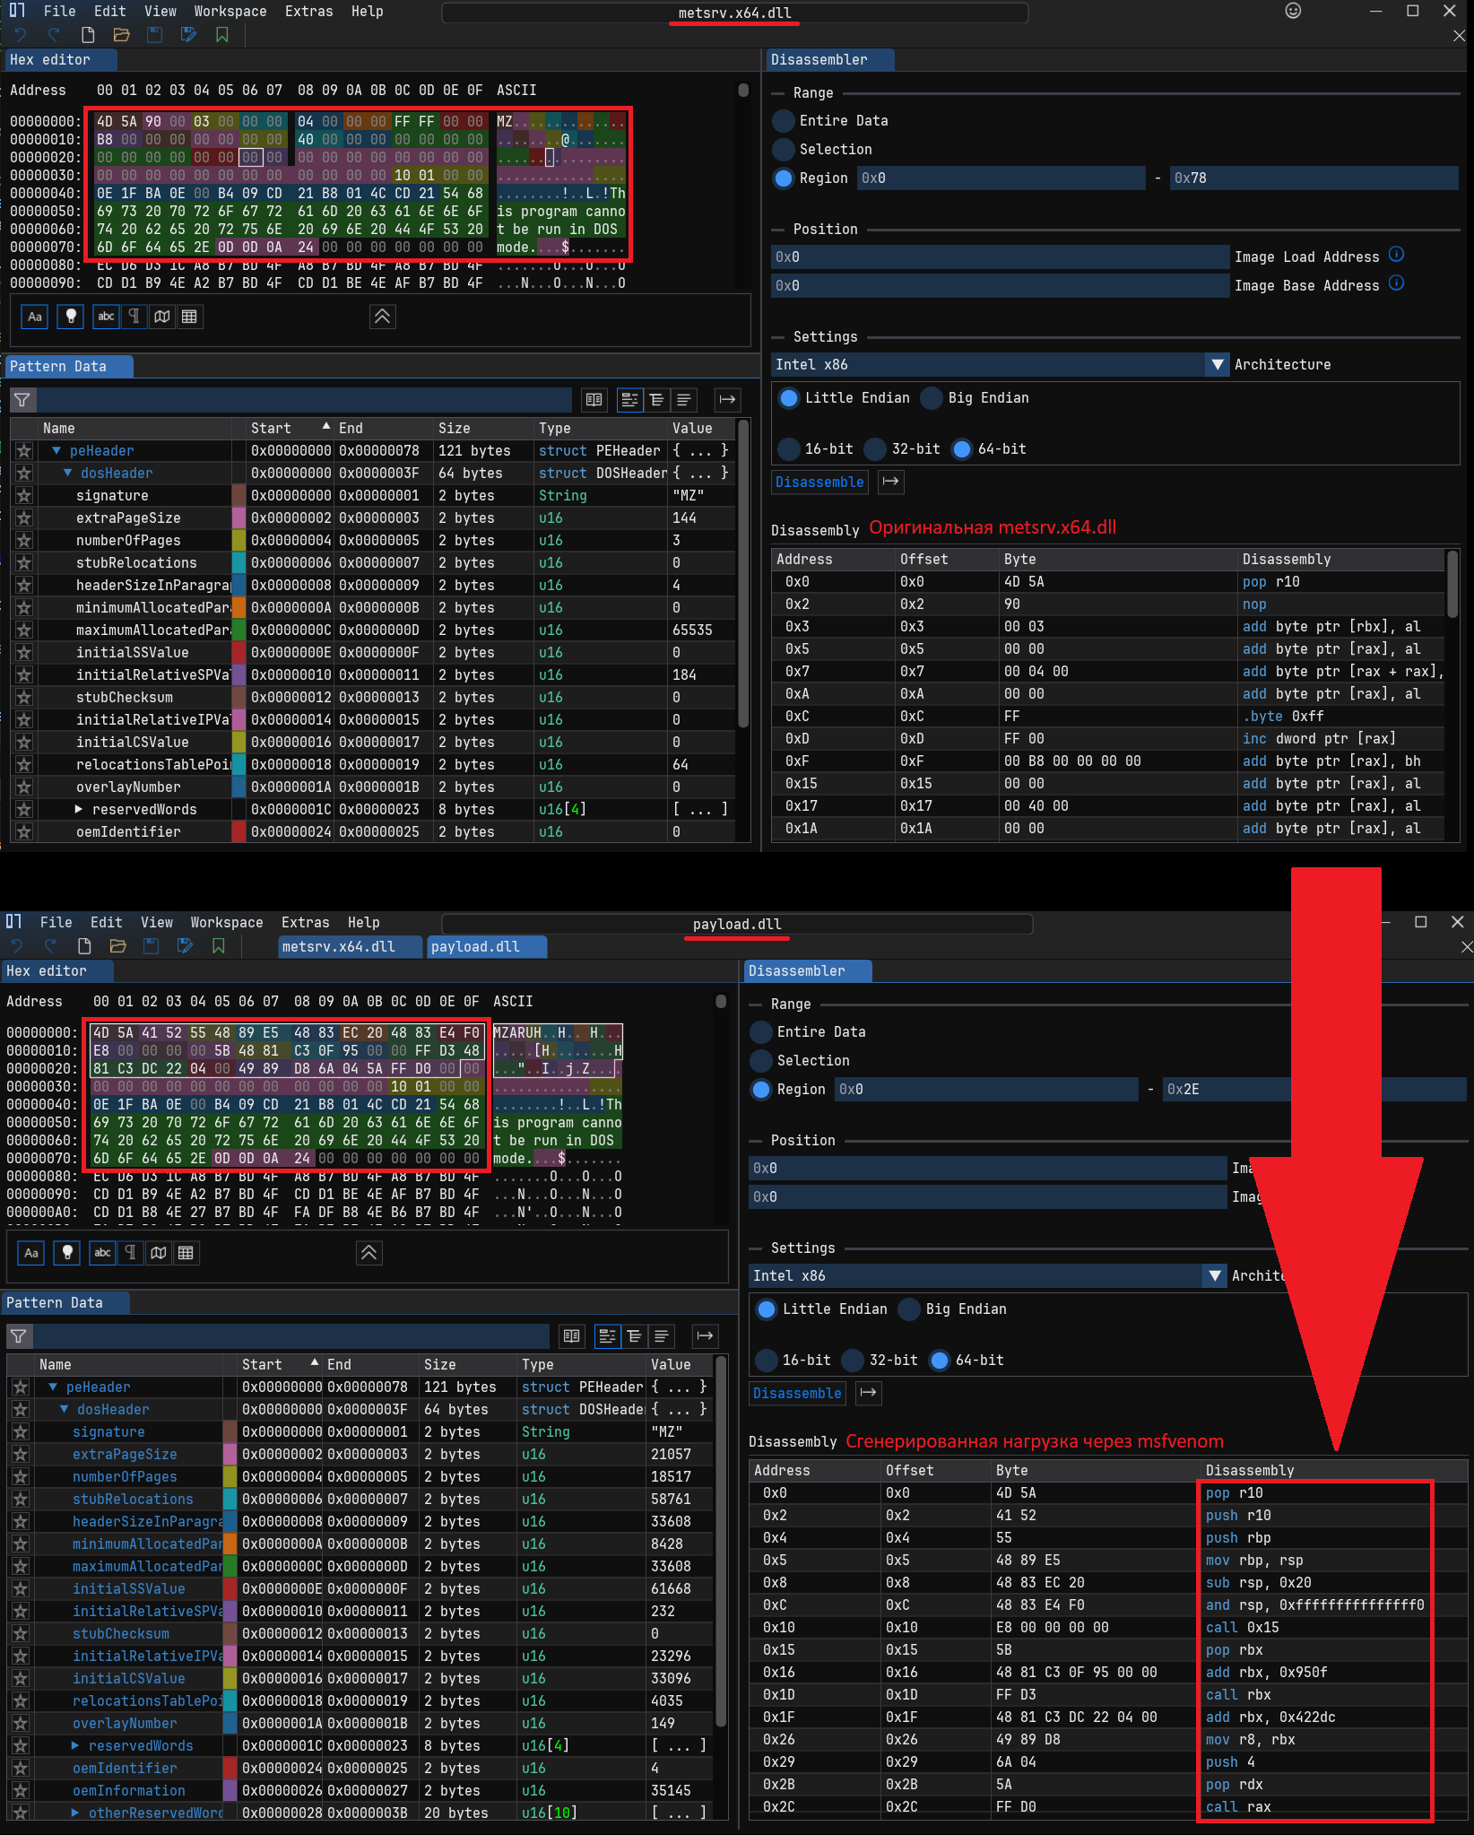Viewport: 1474px width, 1835px height.
Task: Click the bookmark icon in the top window toolbar
Action: click(221, 35)
